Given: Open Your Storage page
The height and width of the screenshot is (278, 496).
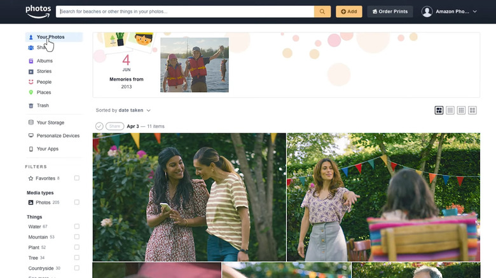Looking at the screenshot, I should (x=50, y=122).
